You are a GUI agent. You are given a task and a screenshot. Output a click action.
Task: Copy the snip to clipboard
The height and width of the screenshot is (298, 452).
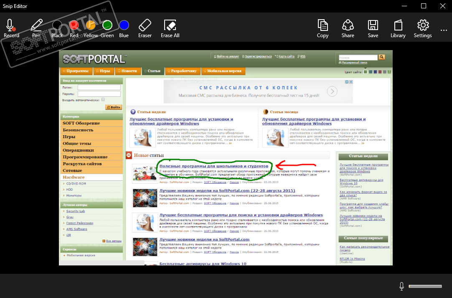pos(322,28)
